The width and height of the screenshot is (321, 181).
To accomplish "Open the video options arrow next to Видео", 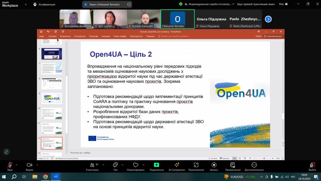I will (37, 165).
